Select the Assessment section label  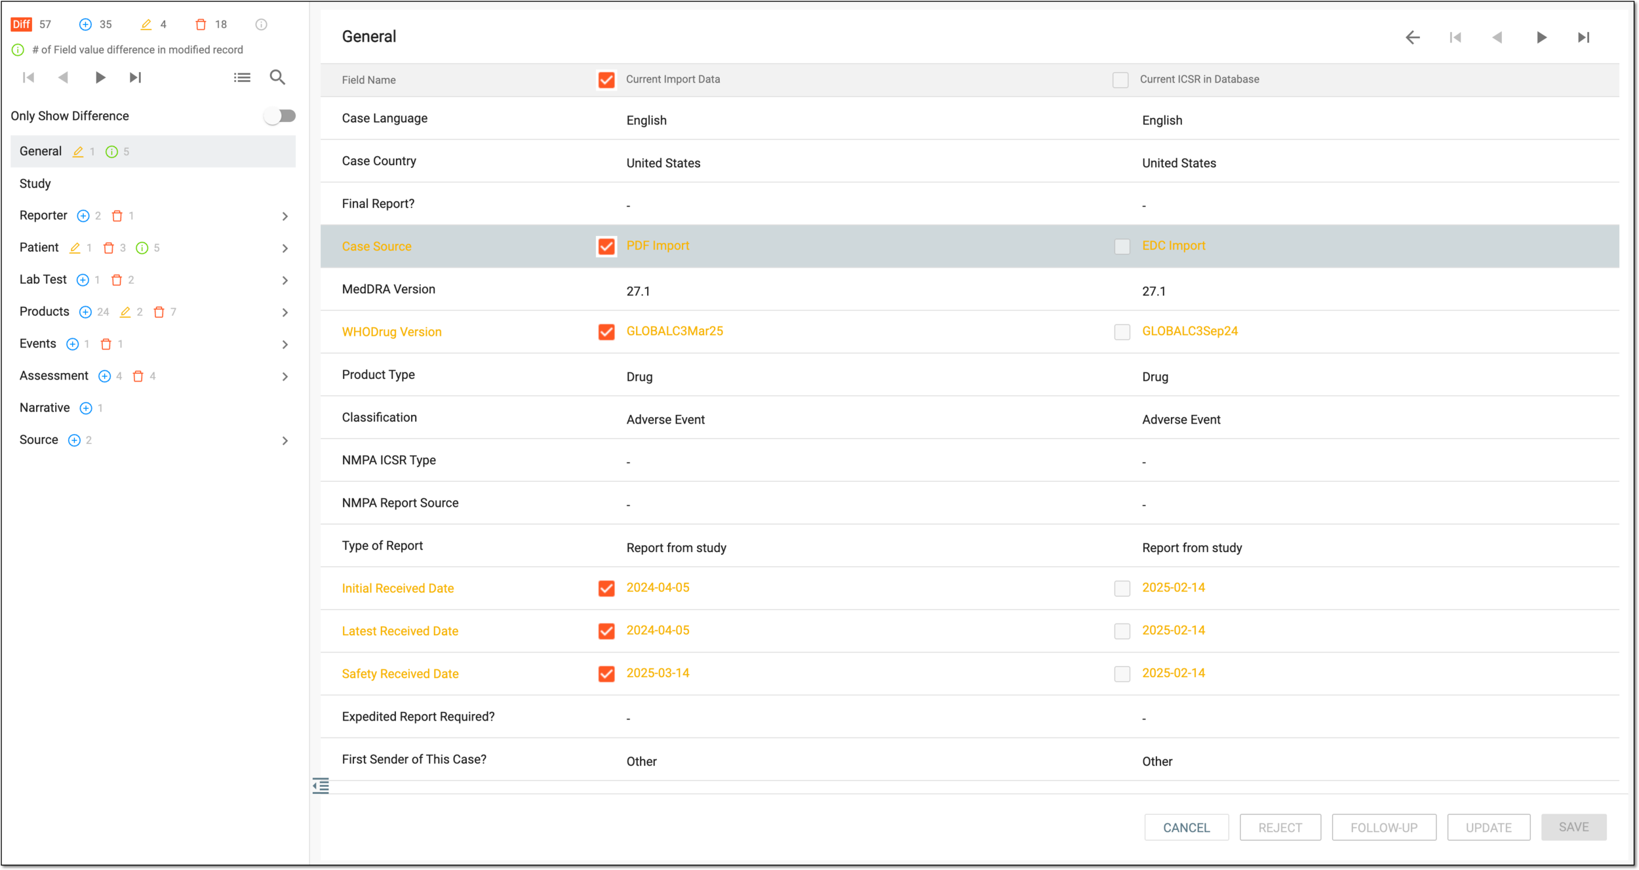point(54,376)
